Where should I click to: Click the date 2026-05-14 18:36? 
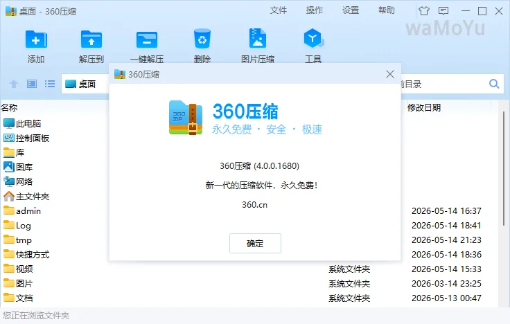(446, 255)
